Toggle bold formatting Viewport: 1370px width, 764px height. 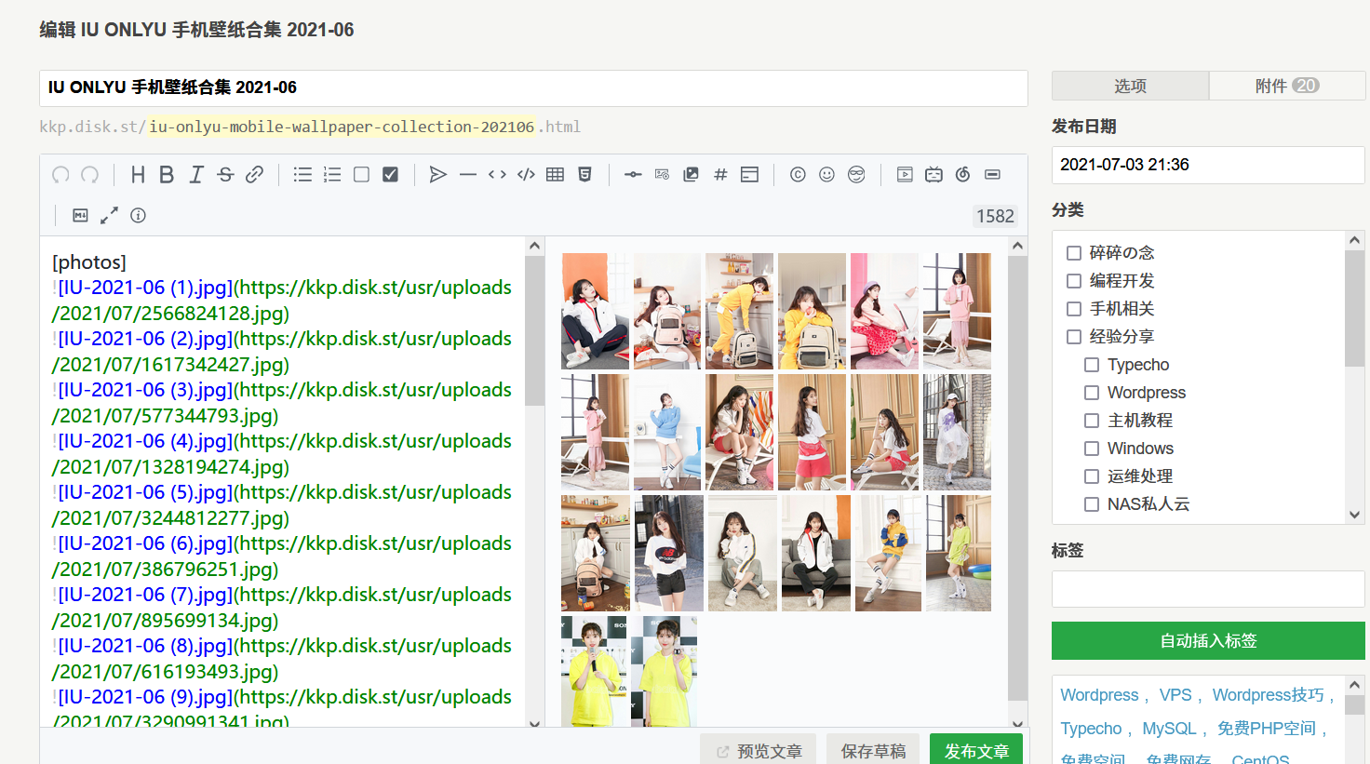(167, 174)
